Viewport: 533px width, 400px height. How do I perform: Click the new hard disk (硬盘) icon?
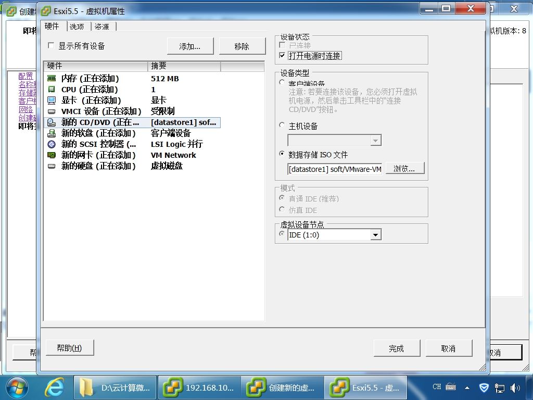[x=52, y=166]
